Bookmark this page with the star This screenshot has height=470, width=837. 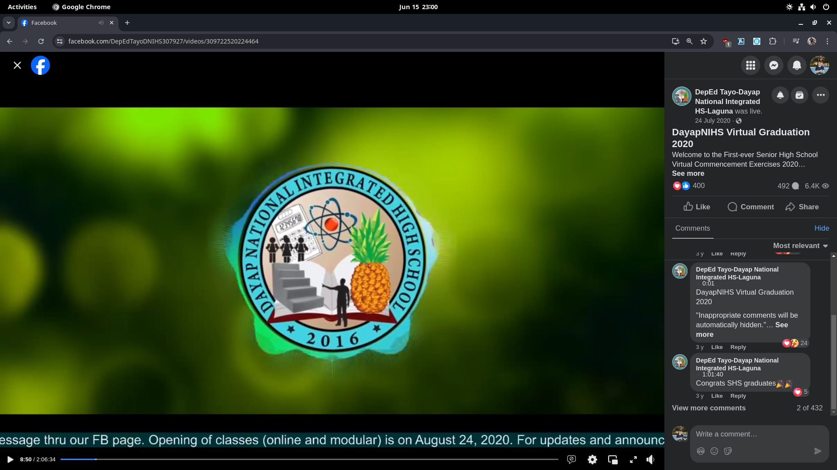coord(704,41)
